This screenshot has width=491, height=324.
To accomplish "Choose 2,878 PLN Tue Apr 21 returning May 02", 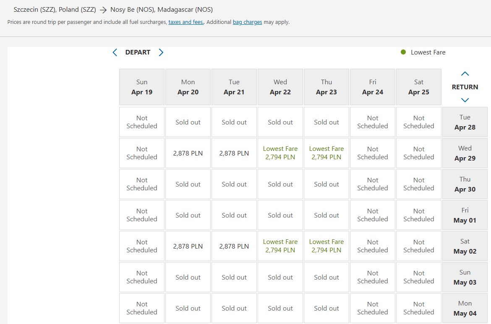I will pyautogui.click(x=234, y=246).
